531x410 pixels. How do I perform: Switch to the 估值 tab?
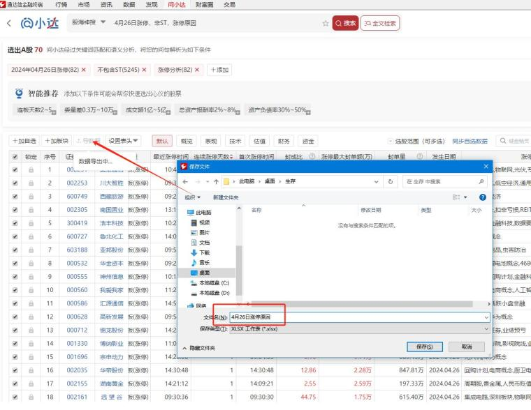click(260, 142)
